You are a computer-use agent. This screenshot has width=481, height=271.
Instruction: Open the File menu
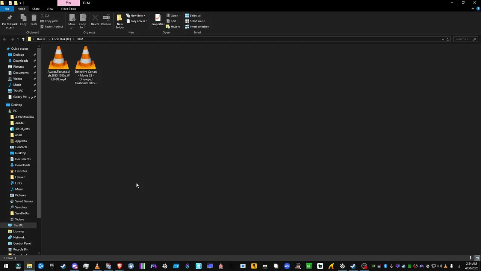point(7,9)
